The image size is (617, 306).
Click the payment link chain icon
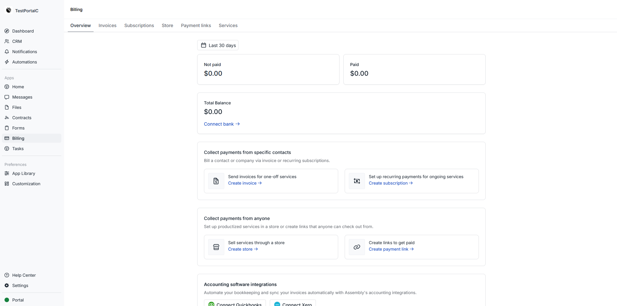click(357, 247)
